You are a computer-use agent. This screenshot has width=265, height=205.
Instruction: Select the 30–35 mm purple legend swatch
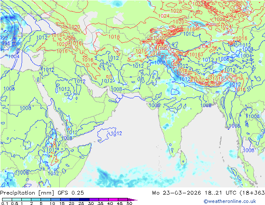94,200
